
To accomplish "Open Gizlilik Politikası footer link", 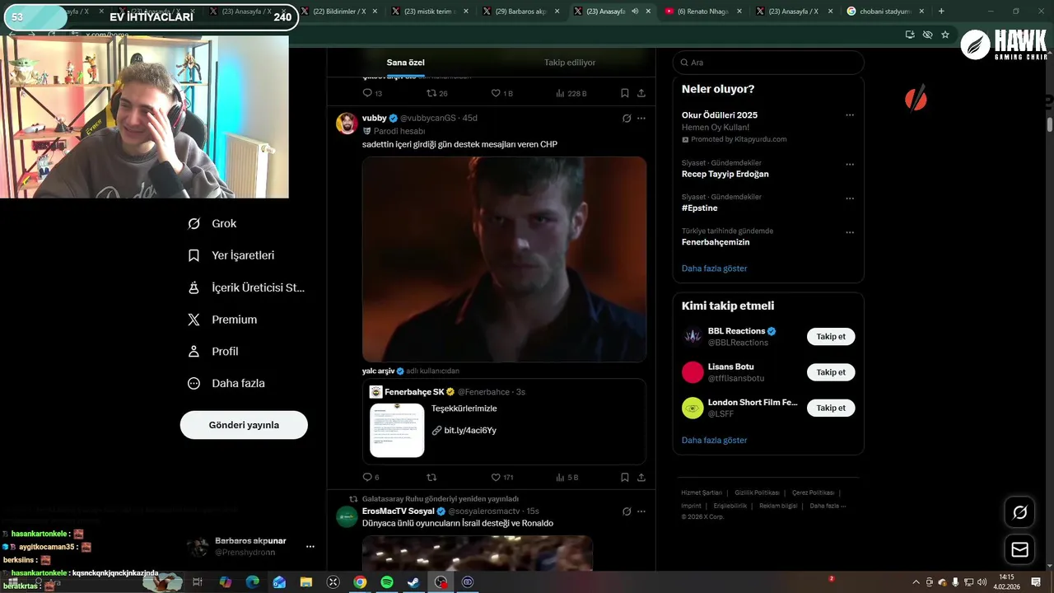I will point(757,493).
